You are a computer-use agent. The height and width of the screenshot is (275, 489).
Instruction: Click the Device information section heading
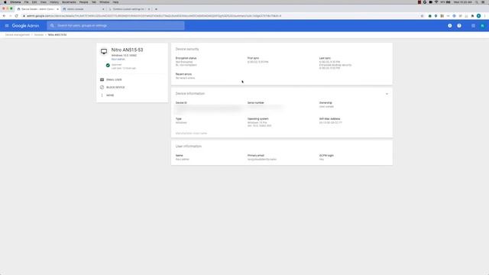pyautogui.click(x=190, y=93)
